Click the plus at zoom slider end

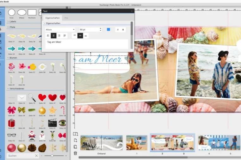click(66, 156)
